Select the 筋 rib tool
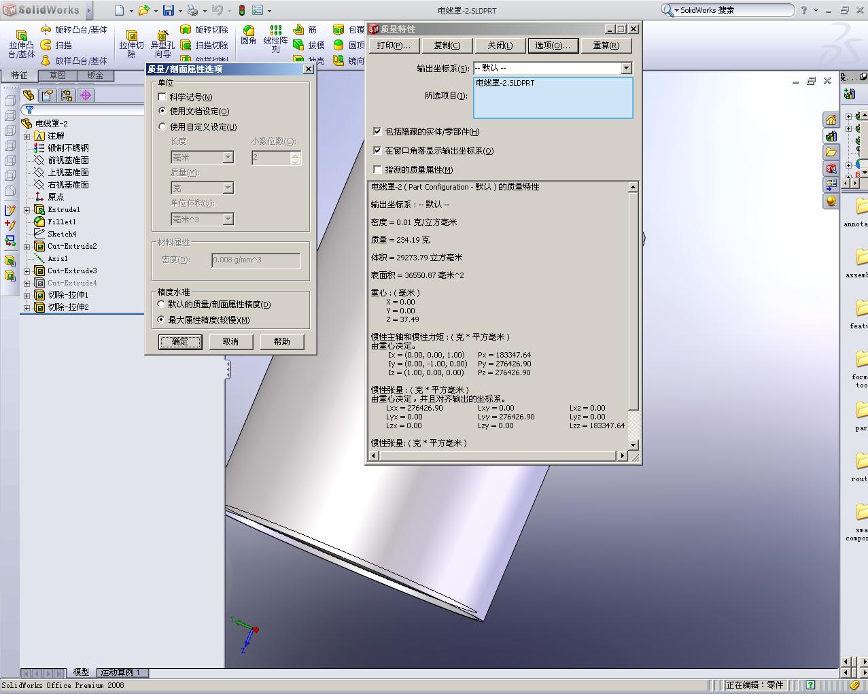 pos(305,30)
